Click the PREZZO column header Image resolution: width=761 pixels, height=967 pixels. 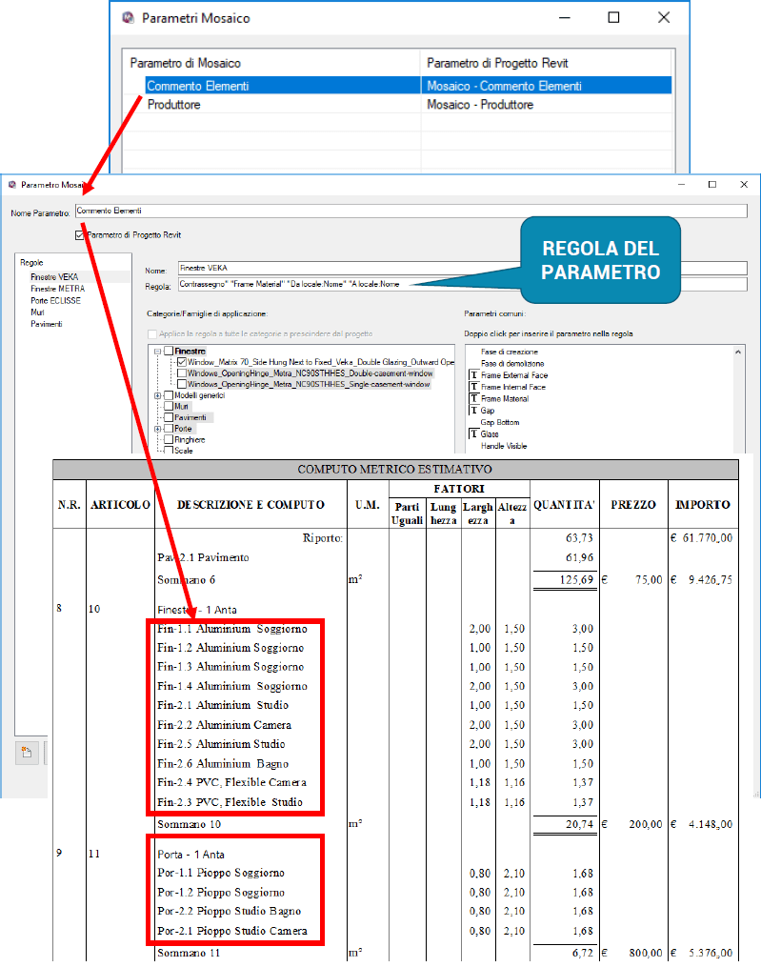tap(633, 505)
